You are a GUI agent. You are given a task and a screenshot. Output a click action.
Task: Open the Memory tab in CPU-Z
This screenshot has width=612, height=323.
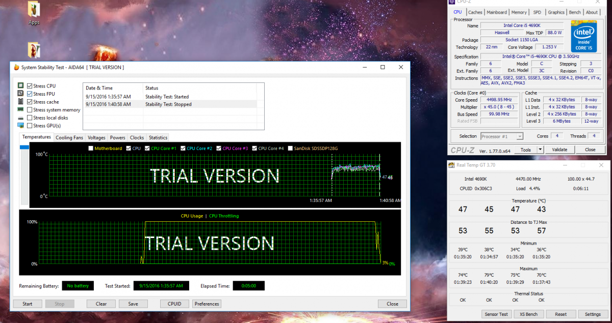[519, 12]
